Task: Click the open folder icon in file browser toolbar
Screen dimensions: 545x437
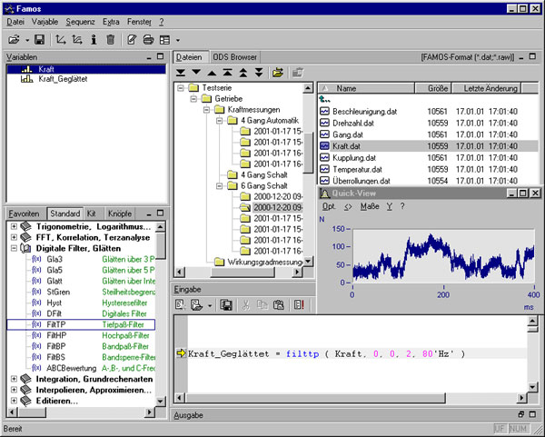Action: (x=278, y=73)
